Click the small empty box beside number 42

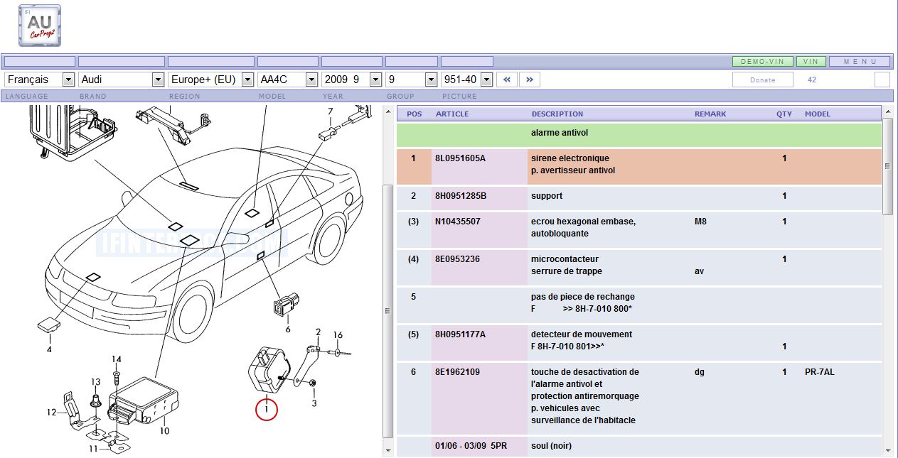click(882, 80)
